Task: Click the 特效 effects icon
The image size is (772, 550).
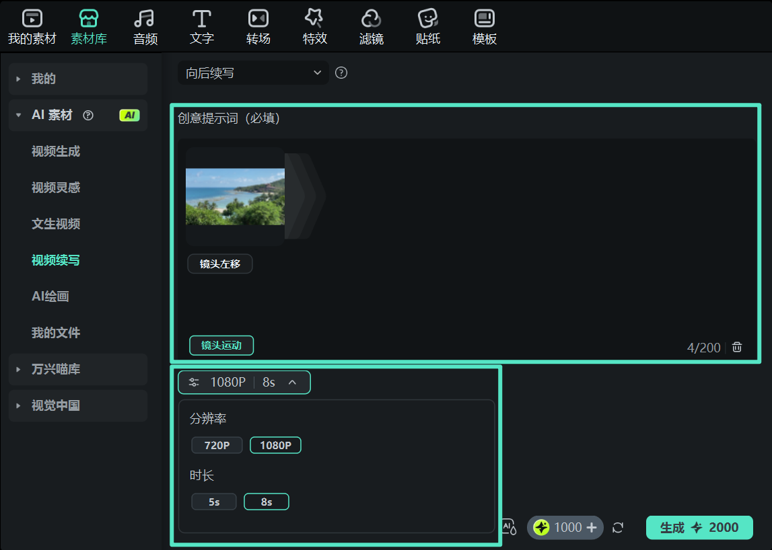Action: coord(314,26)
